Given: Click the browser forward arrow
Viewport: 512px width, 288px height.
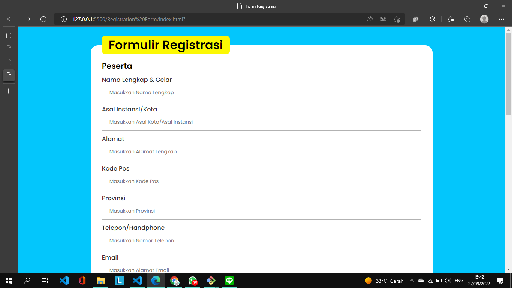Looking at the screenshot, I should coord(27,19).
